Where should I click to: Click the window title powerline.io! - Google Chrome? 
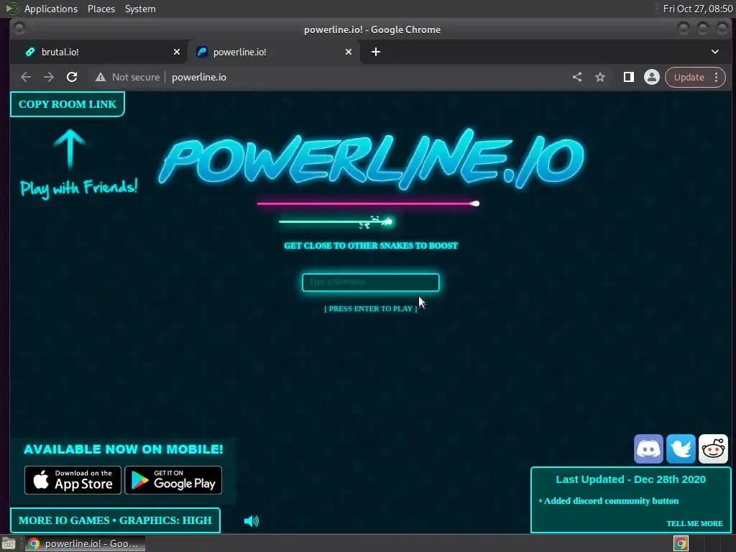[372, 29]
